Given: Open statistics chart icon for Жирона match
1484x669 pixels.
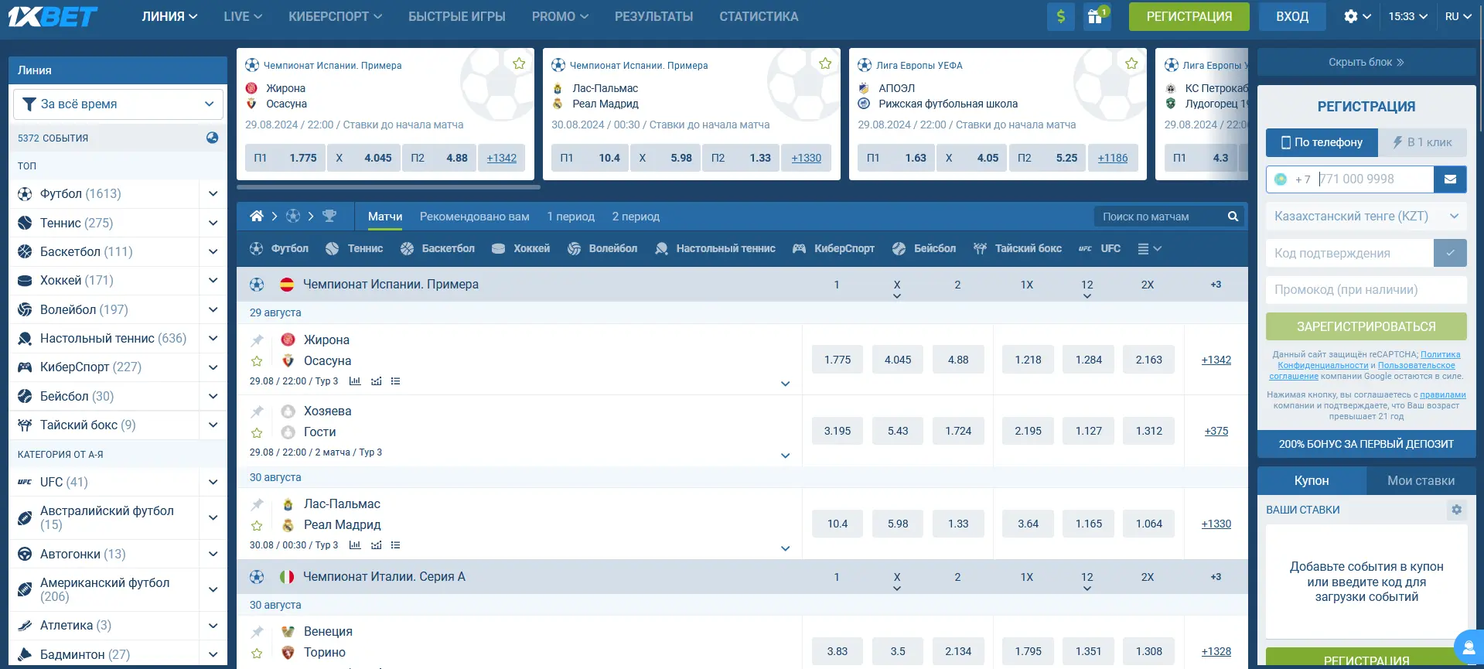Looking at the screenshot, I should 355,381.
